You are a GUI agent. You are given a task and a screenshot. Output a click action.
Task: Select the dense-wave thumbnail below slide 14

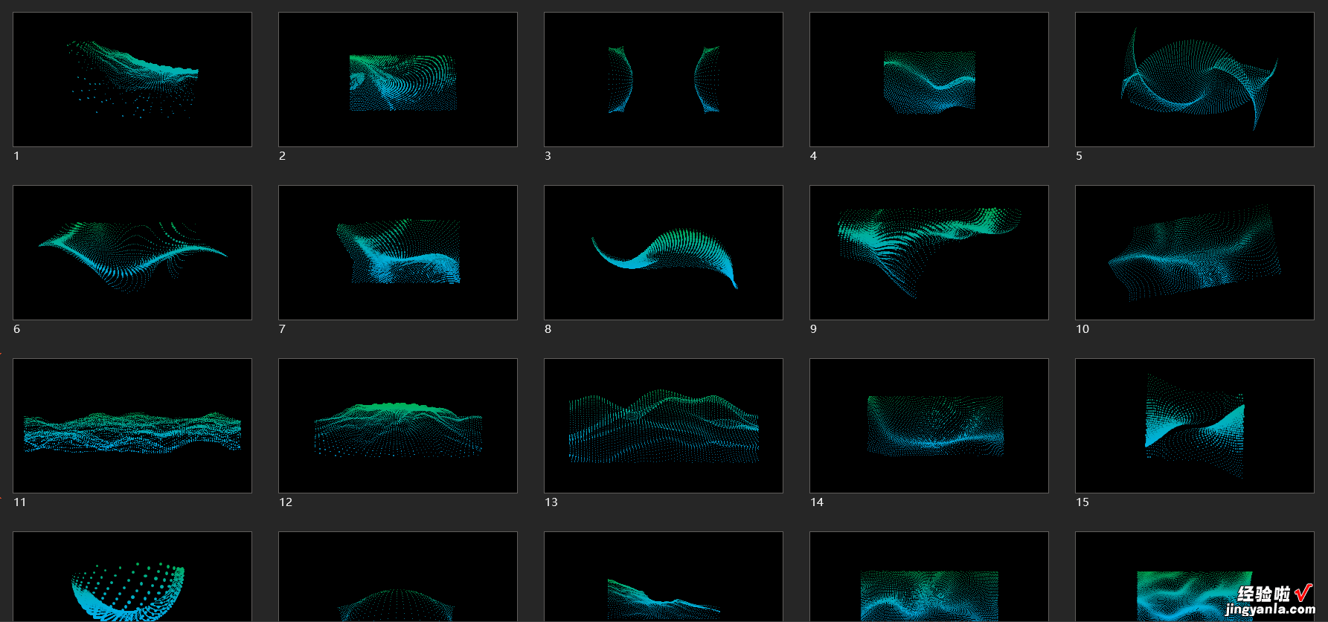pyautogui.click(x=929, y=577)
